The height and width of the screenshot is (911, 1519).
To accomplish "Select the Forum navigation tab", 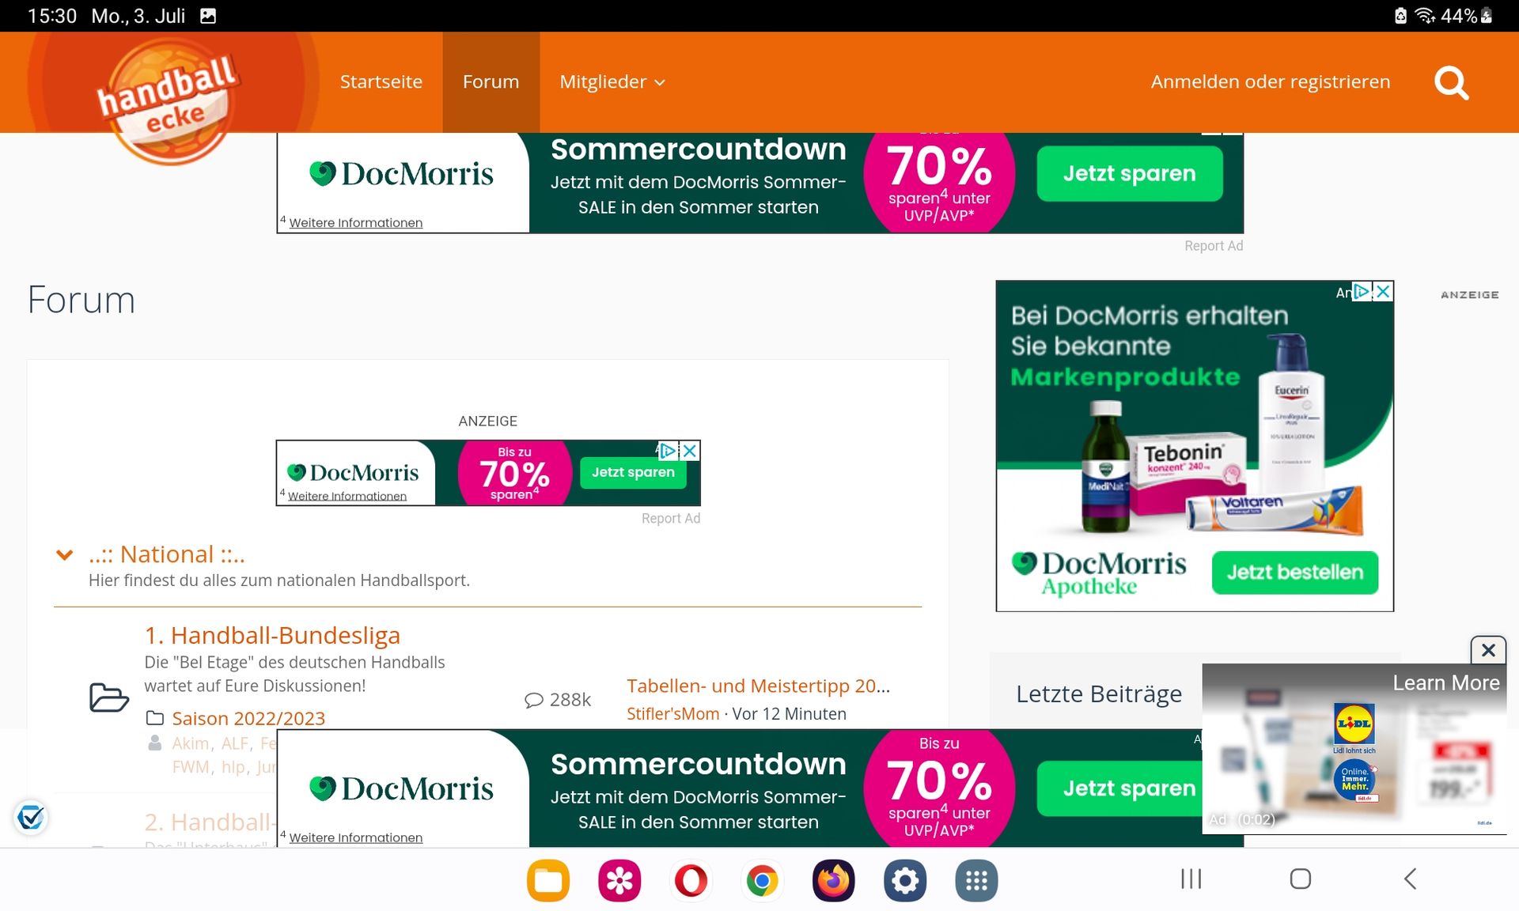I will (x=491, y=82).
